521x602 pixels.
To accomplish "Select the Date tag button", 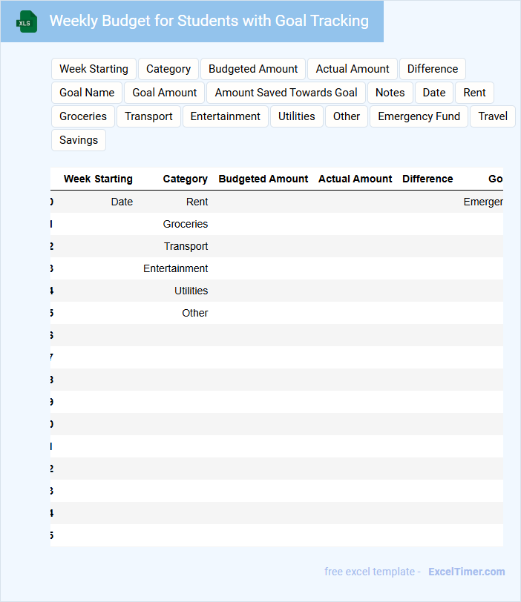I will pyautogui.click(x=434, y=93).
